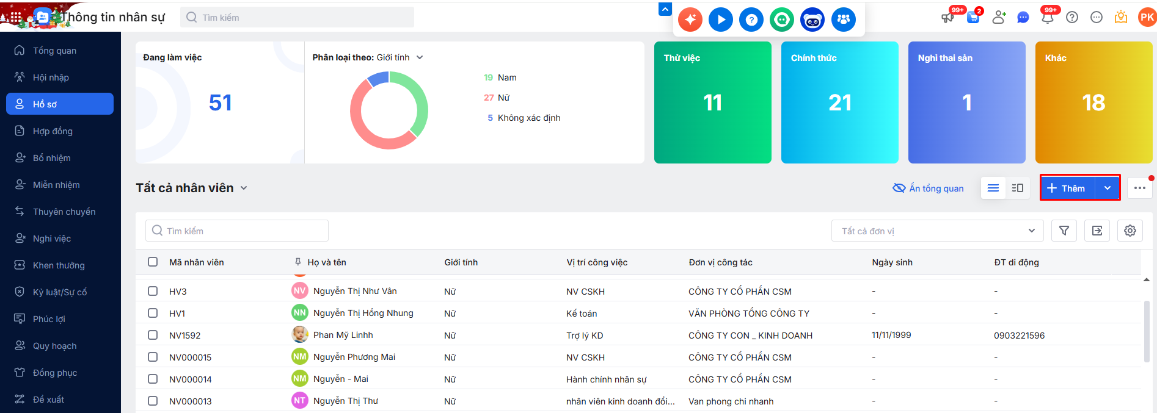
Task: Open the shopping cart icon
Action: (x=973, y=17)
